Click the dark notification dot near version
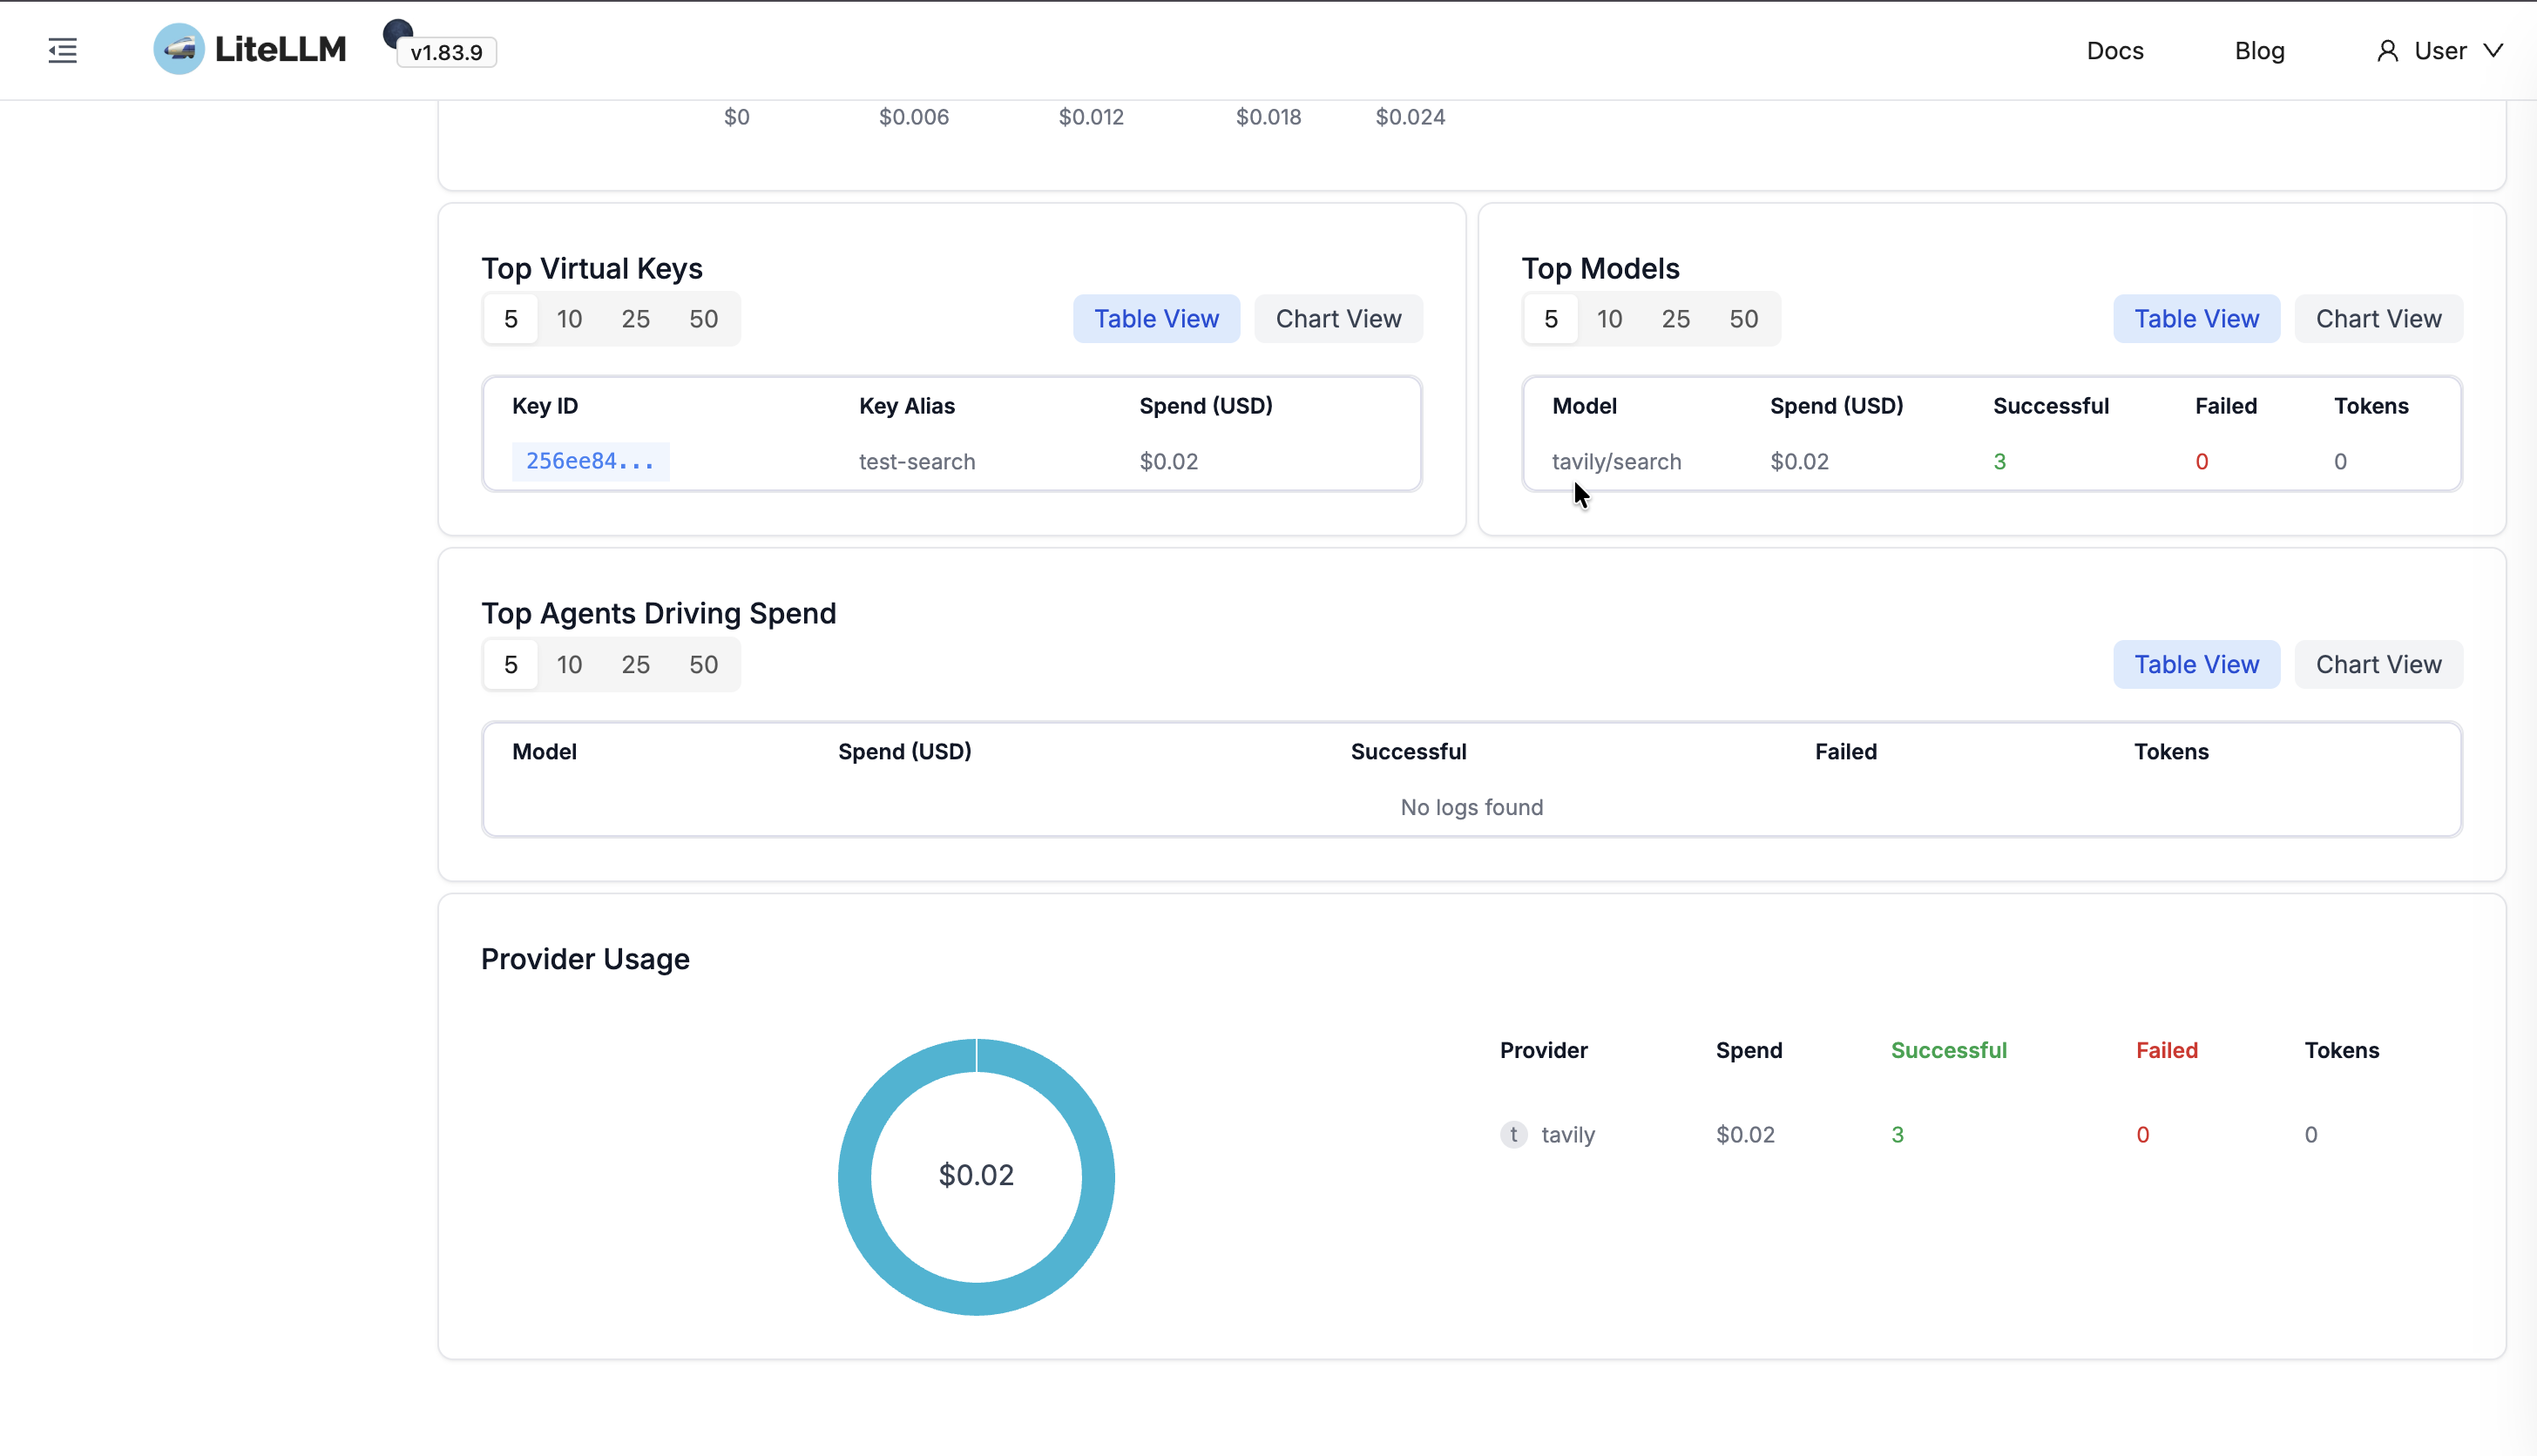Image resolution: width=2537 pixels, height=1456 pixels. pos(397,33)
